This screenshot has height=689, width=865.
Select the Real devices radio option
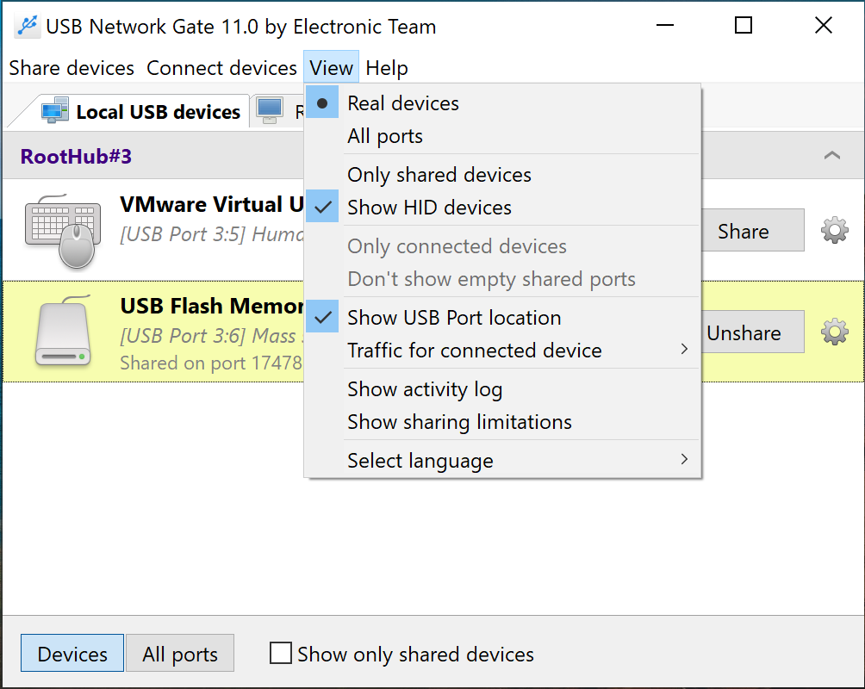(403, 103)
